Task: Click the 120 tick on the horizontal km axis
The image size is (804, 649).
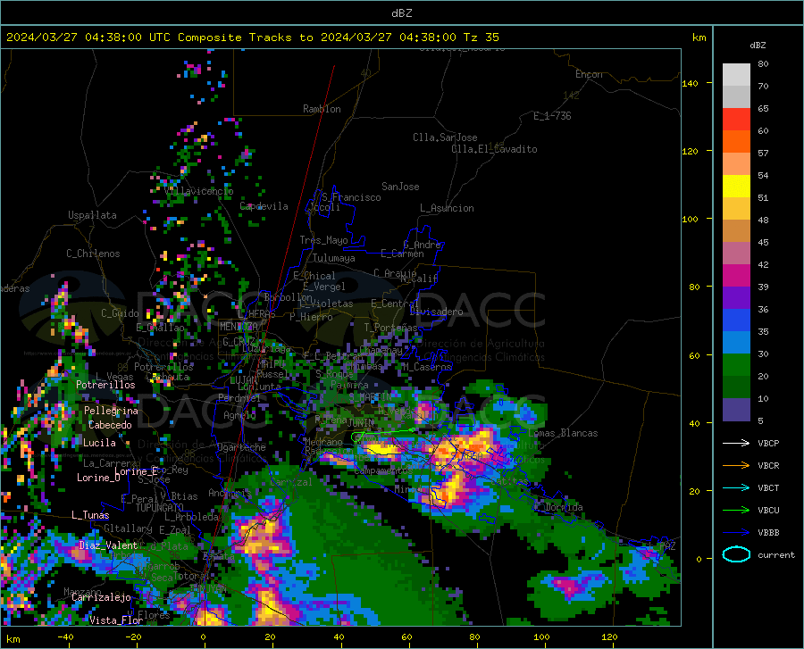Action: 609,637
